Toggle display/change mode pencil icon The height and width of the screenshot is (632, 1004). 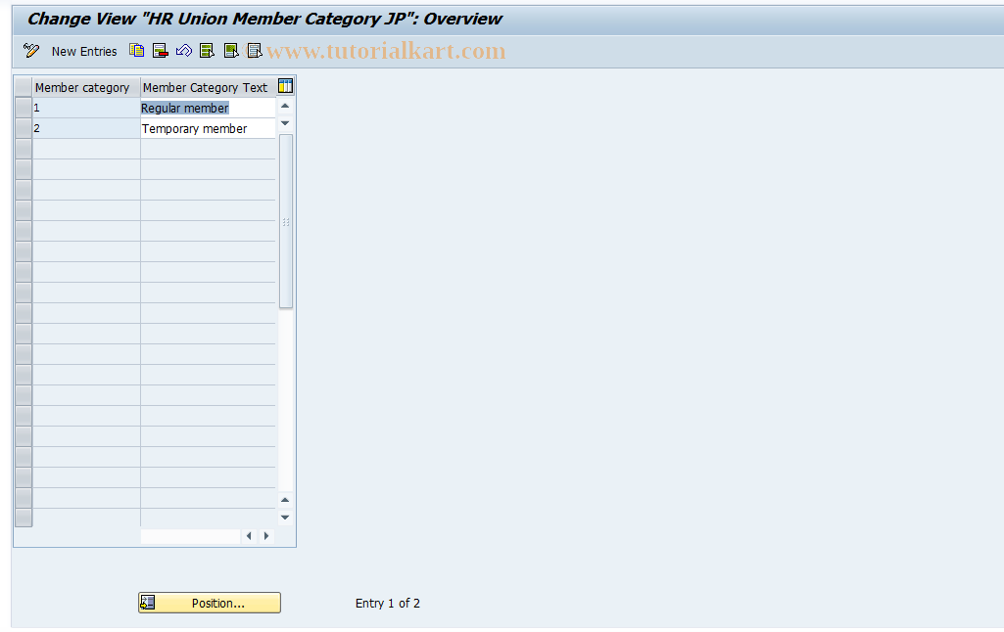pyautogui.click(x=30, y=51)
